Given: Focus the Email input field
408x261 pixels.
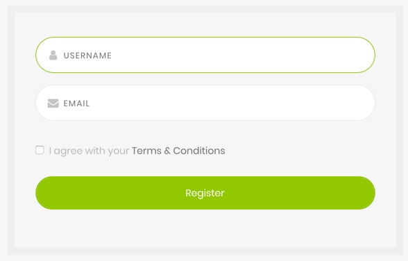Looking at the screenshot, I should (205, 103).
